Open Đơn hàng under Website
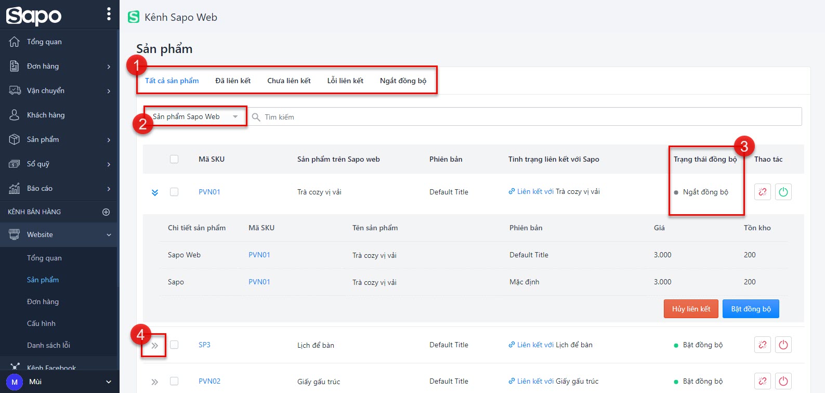This screenshot has height=393, width=825. coord(43,302)
